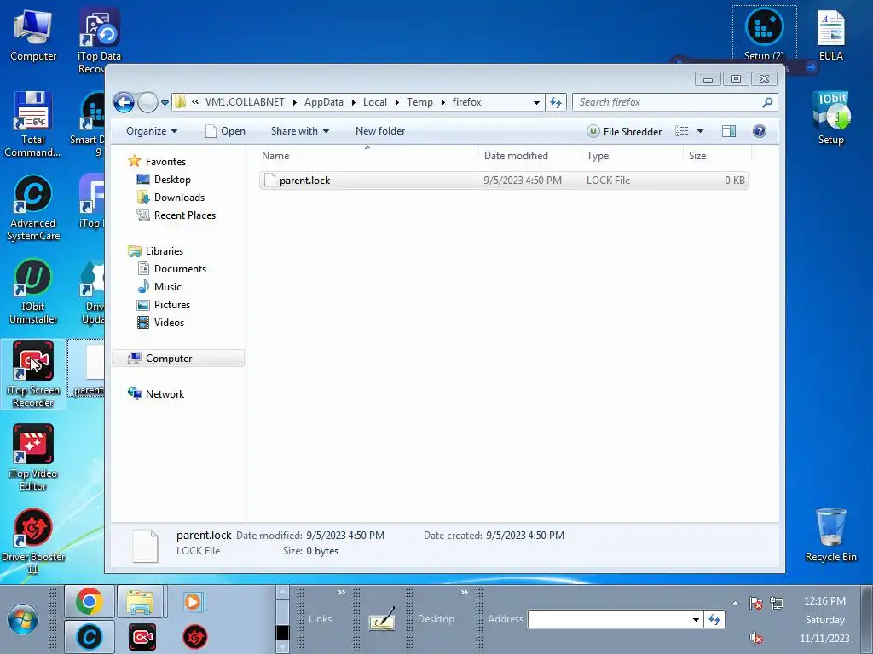The height and width of the screenshot is (654, 873).
Task: Expand the Desktop toolbar chevron
Action: 465,593
